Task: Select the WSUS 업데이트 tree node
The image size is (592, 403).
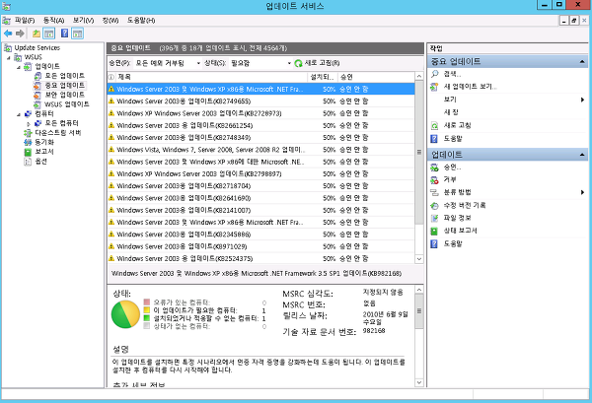Action: point(61,104)
